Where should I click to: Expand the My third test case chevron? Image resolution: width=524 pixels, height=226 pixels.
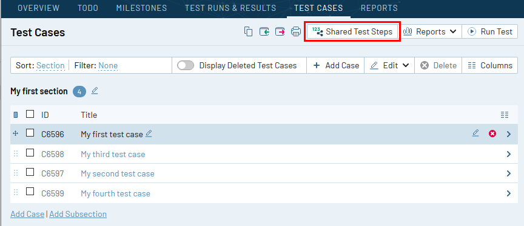509,154
